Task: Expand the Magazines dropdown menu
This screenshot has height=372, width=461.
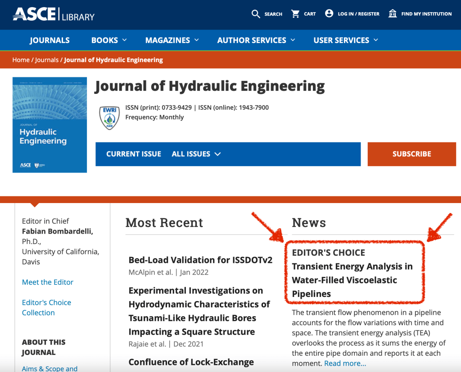Action: point(172,40)
